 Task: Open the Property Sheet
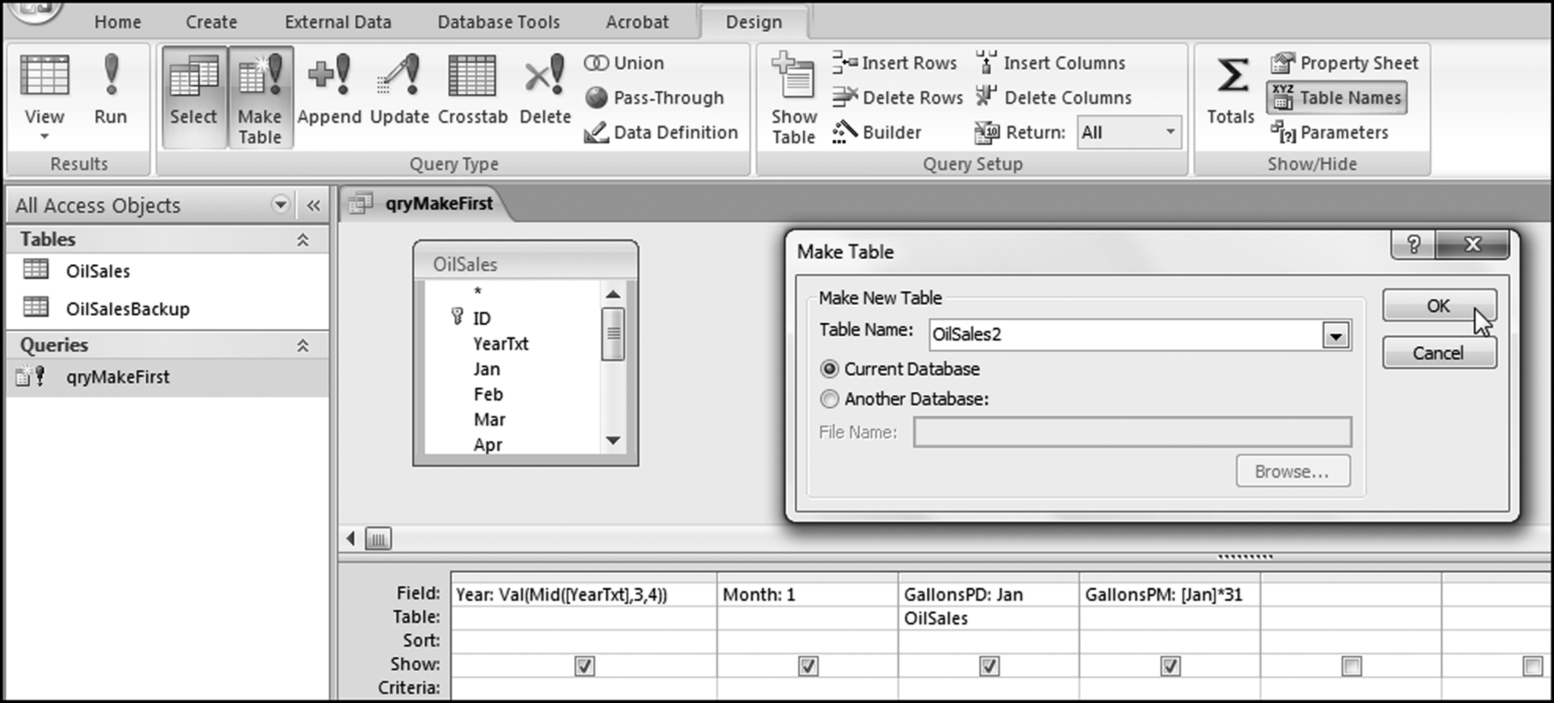(1344, 63)
